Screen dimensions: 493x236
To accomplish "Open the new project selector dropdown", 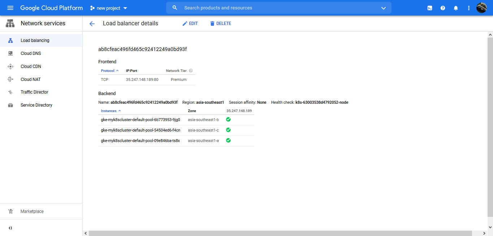I will [x=109, y=8].
